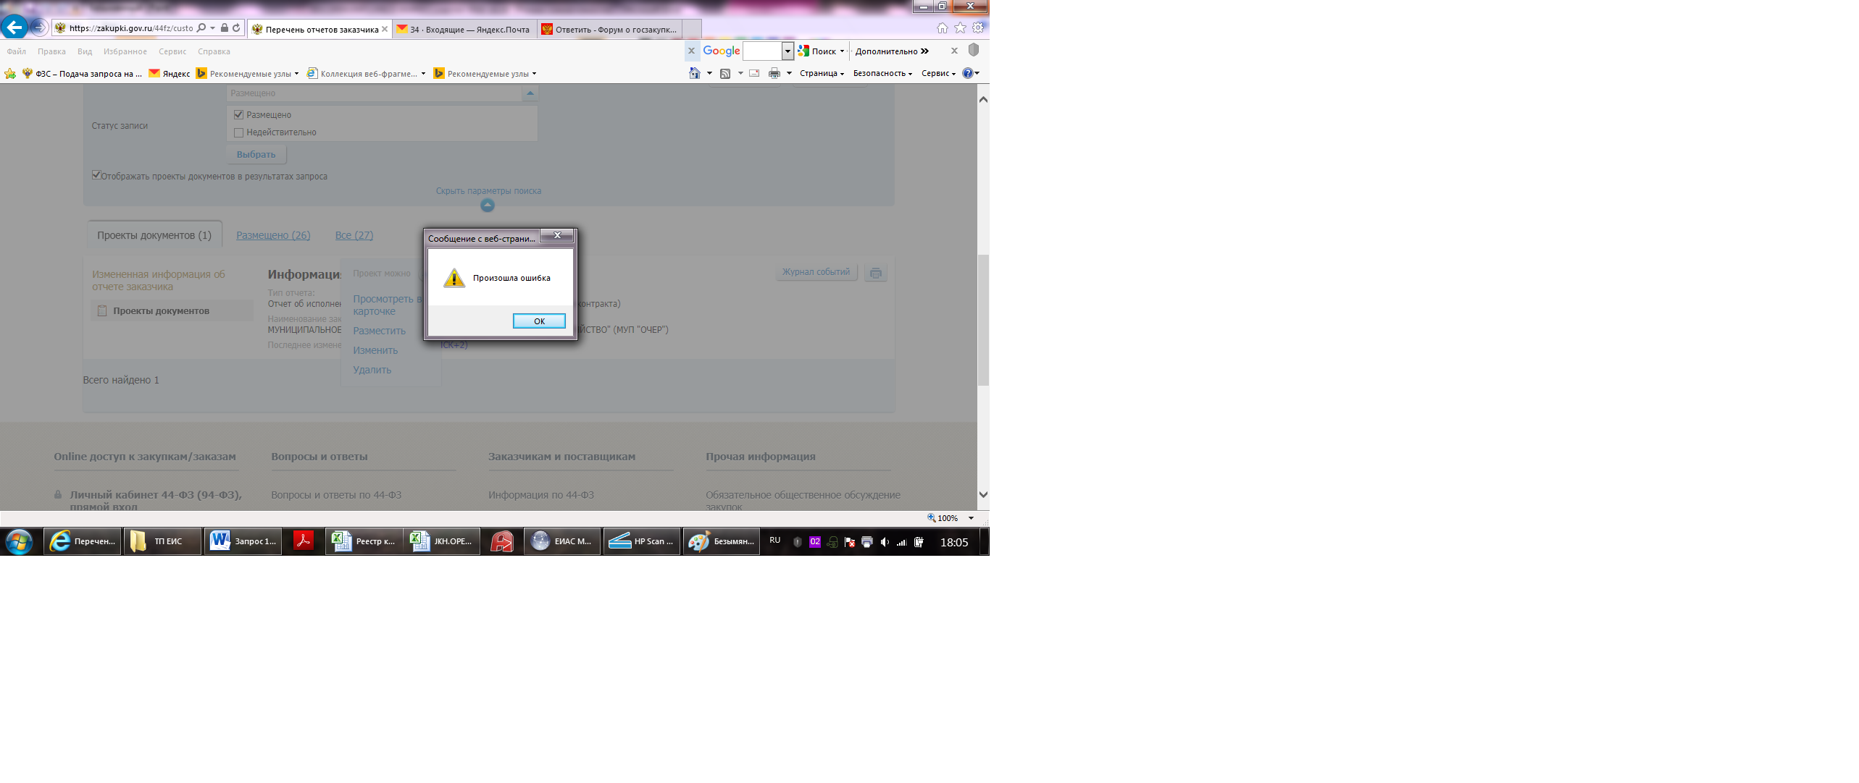The width and height of the screenshot is (1859, 783).
Task: Click the browser back arrow button
Action: [x=14, y=27]
